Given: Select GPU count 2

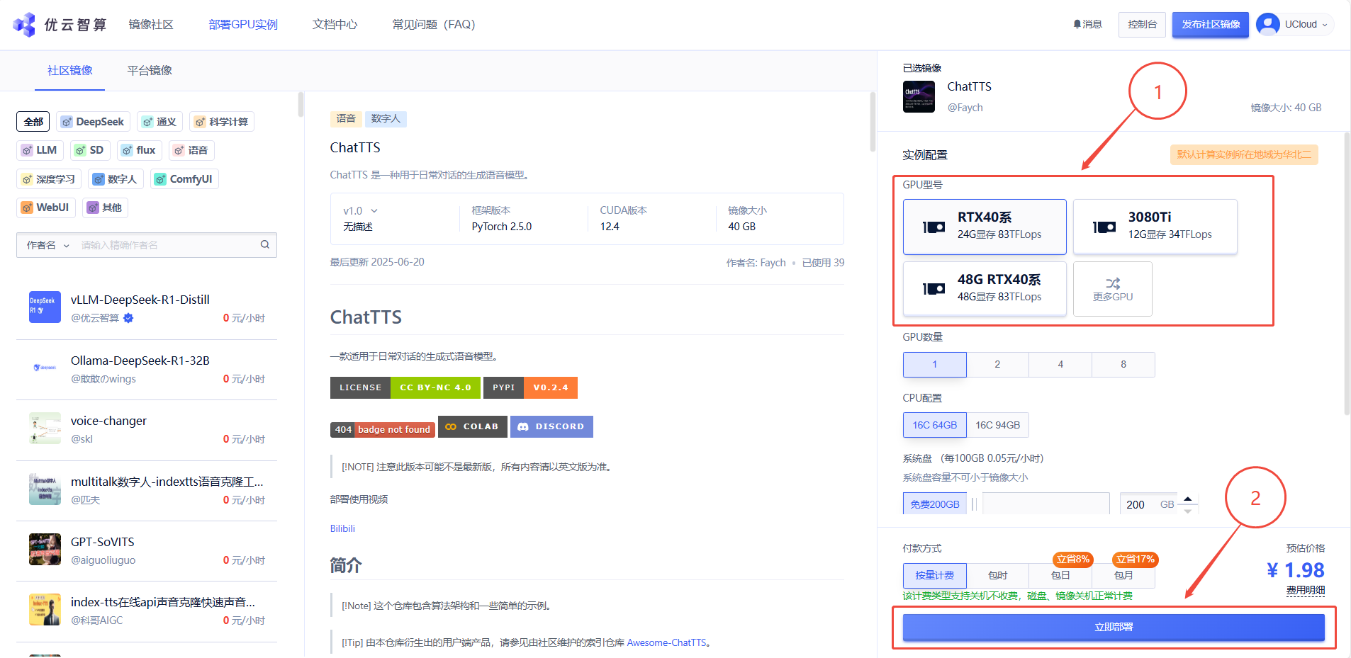Looking at the screenshot, I should tap(997, 364).
